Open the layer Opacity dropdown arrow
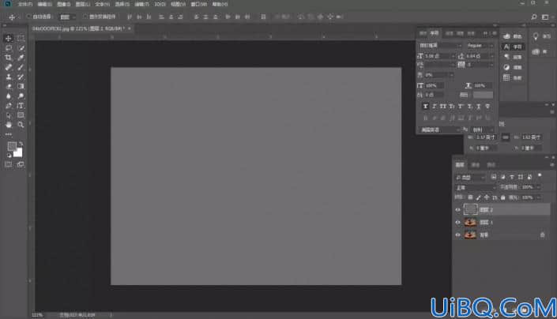 539,187
